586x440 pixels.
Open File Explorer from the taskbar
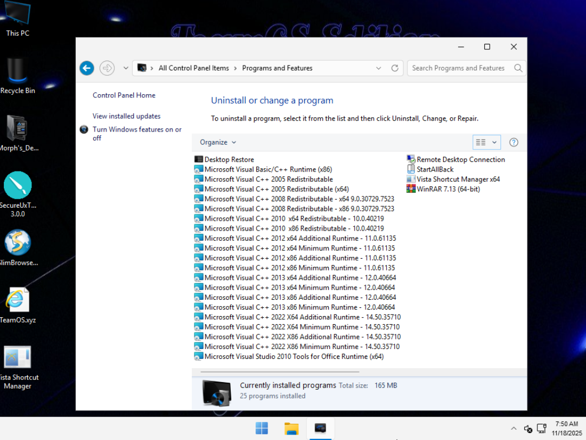(291, 429)
